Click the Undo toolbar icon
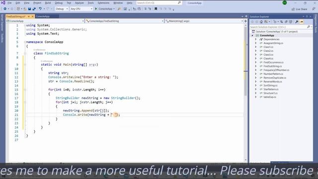 (x=40, y=9)
